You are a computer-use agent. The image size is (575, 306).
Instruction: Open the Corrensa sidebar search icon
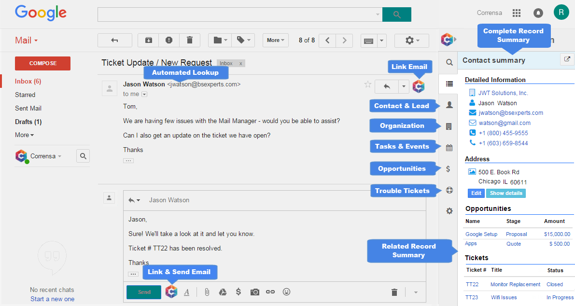point(449,62)
